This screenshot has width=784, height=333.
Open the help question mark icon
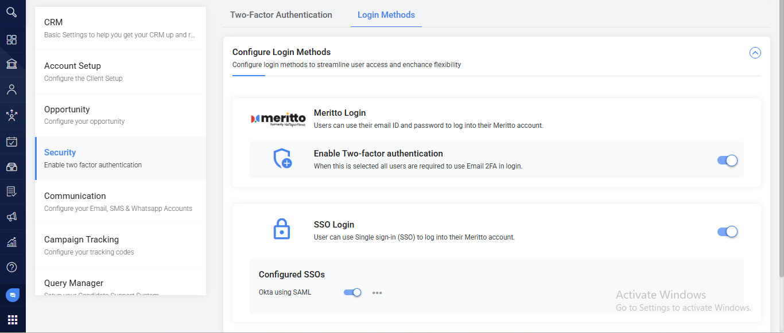11,267
